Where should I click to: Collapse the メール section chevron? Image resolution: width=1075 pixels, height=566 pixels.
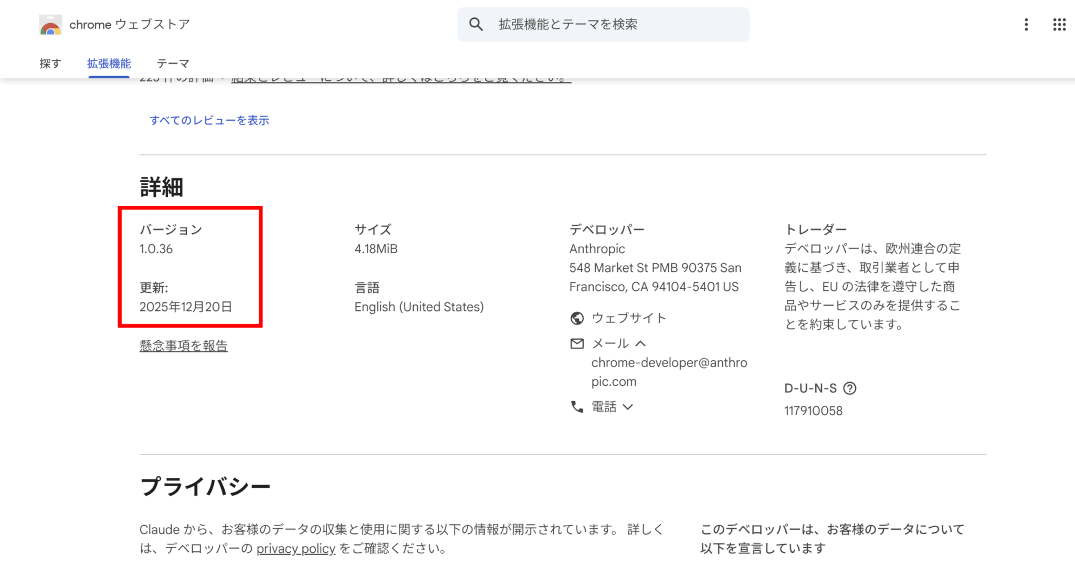(640, 343)
